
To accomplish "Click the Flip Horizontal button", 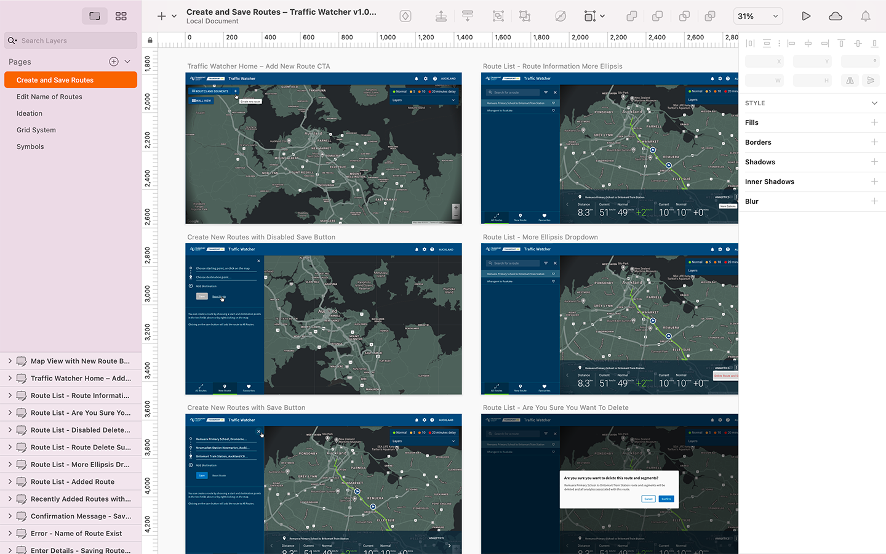I will point(850,81).
